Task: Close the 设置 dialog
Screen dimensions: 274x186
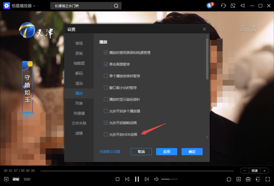Action: (205, 29)
